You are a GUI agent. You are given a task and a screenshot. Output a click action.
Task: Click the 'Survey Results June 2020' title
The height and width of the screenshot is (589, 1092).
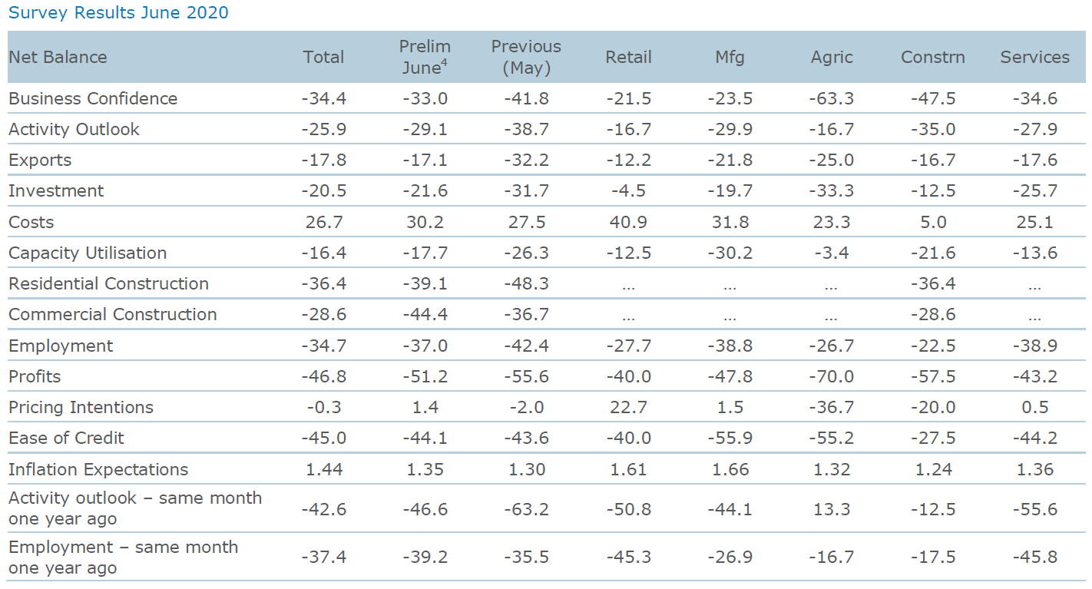[118, 13]
